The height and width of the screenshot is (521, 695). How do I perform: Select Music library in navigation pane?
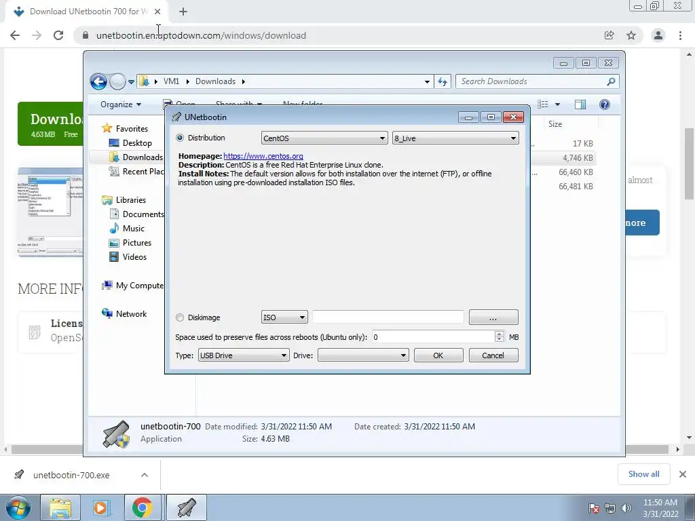click(134, 228)
